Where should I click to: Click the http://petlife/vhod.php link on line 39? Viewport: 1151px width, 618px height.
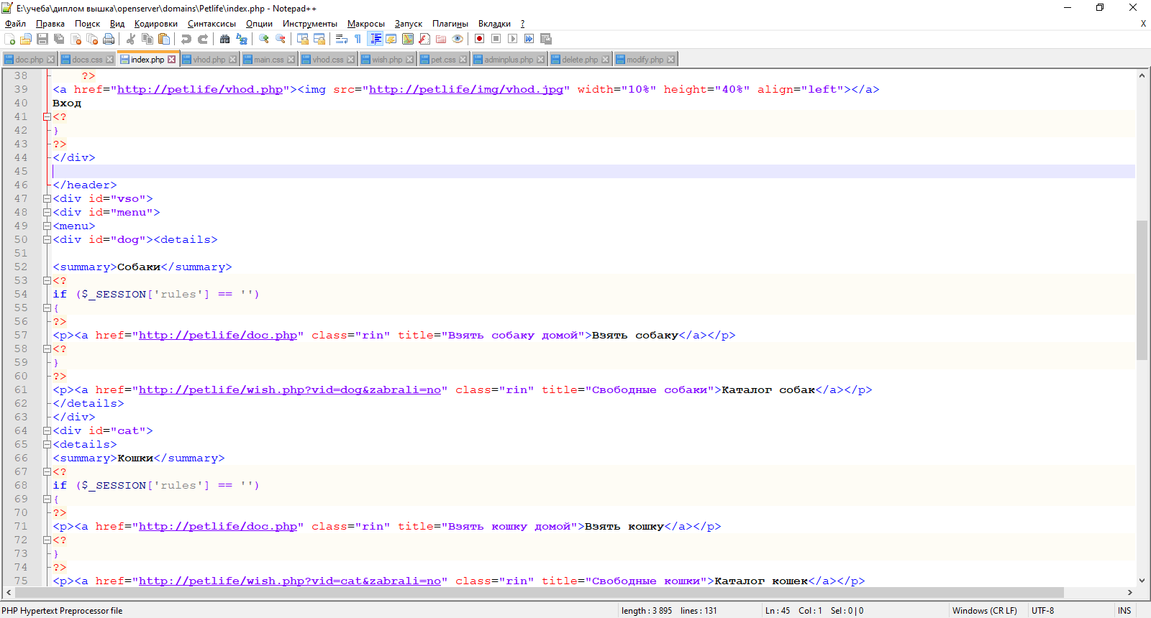pyautogui.click(x=200, y=89)
